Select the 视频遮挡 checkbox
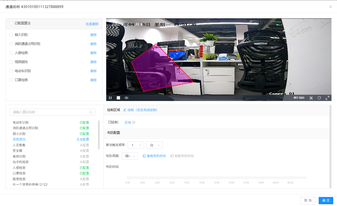The height and width of the screenshot is (206, 337). pos(11,62)
